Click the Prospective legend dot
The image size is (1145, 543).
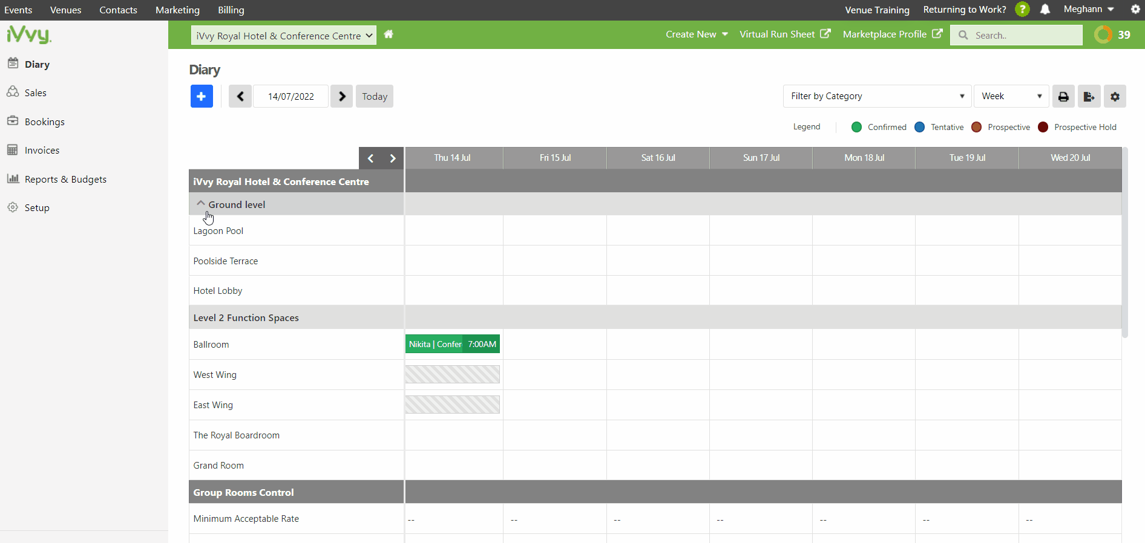pos(976,127)
